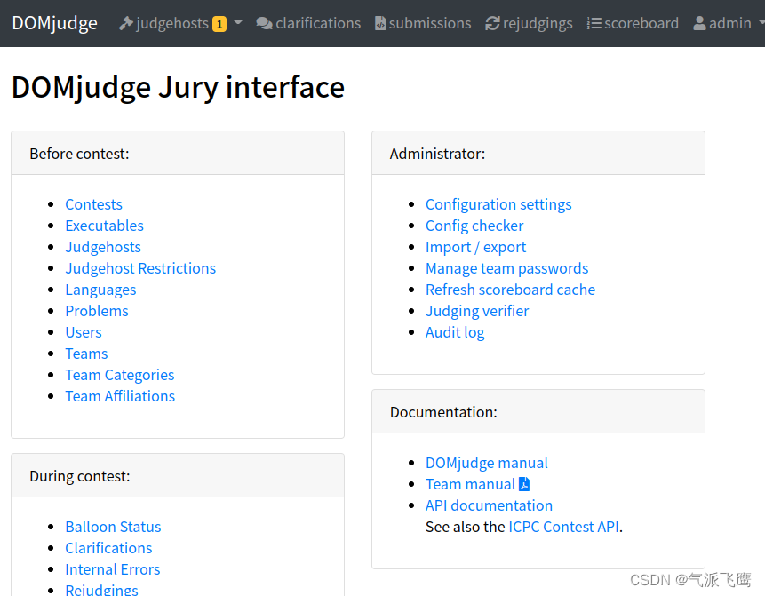This screenshot has width=765, height=596.
Task: Click Refresh scoreboard cache
Action: (510, 290)
